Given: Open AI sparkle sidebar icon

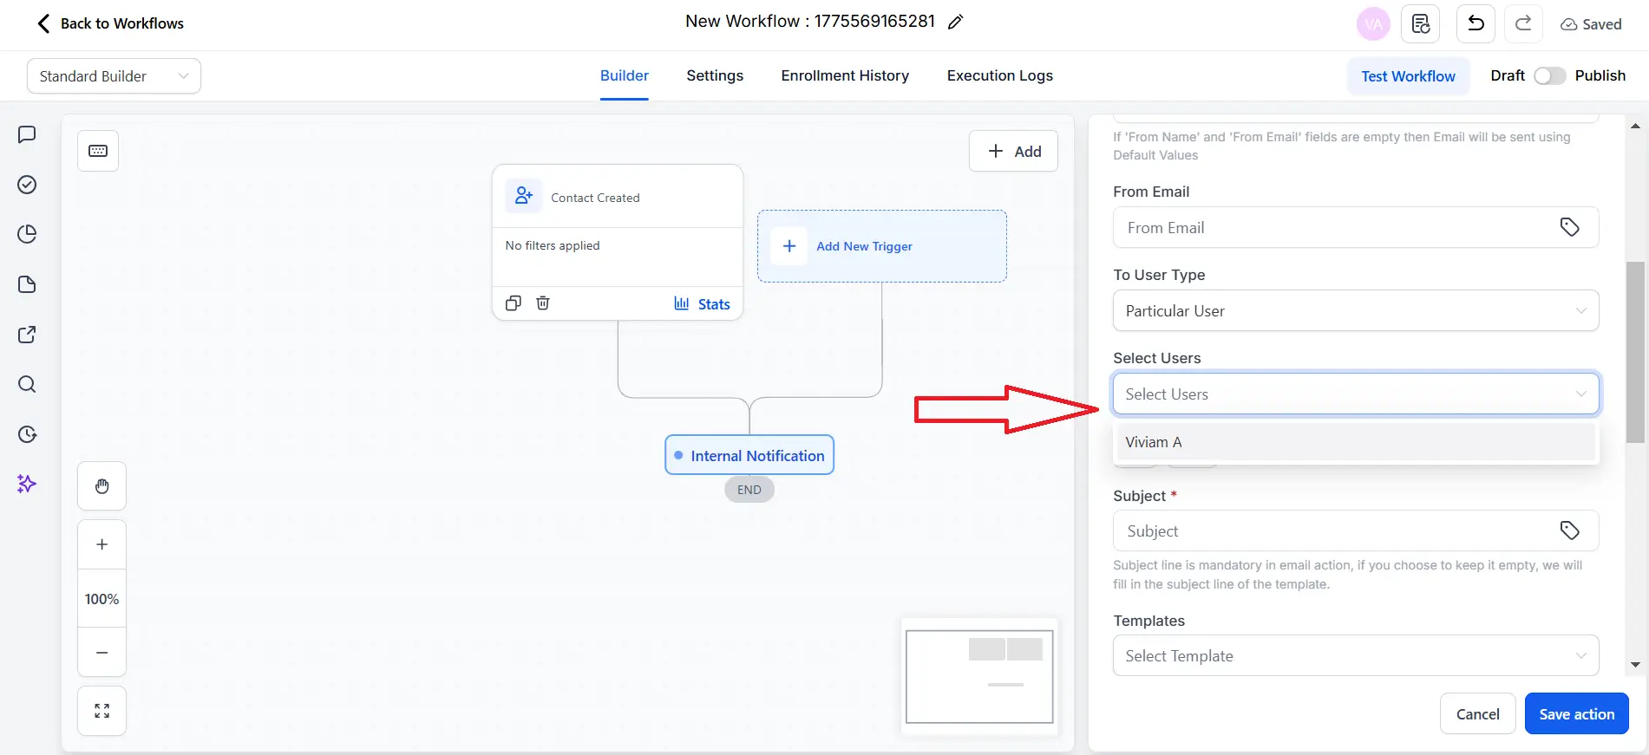Looking at the screenshot, I should 27,484.
